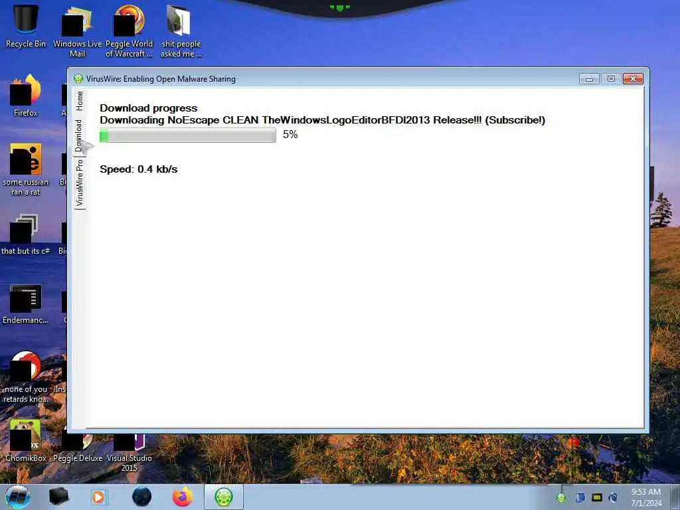The width and height of the screenshot is (680, 510).
Task: Close the VirusWire window
Action: [x=633, y=78]
